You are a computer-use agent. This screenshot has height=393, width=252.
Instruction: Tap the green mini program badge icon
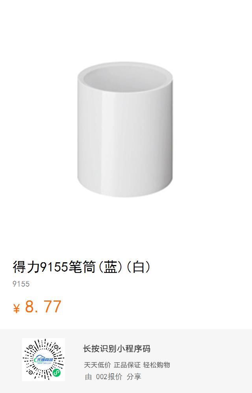pos(57,373)
